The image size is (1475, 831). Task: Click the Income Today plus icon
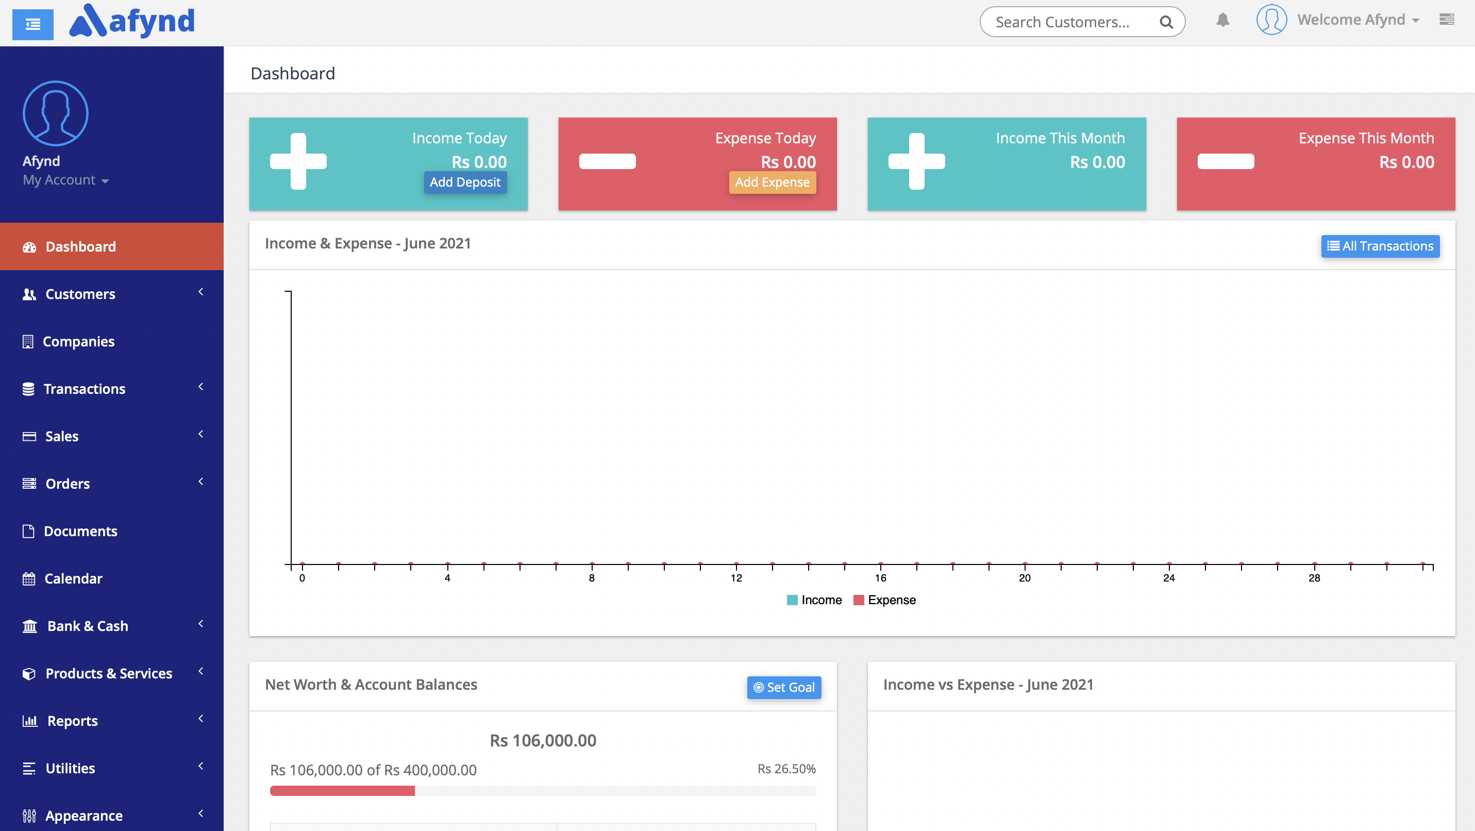tap(298, 161)
